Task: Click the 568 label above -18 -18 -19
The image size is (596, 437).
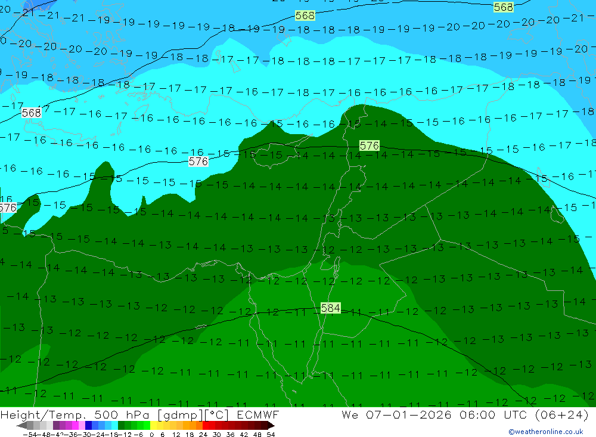Action: (x=305, y=16)
